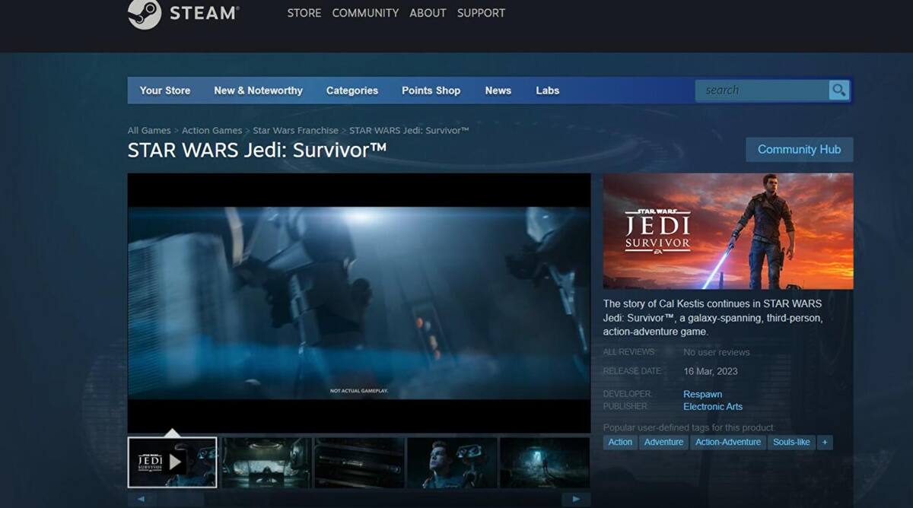This screenshot has height=508, width=913.
Task: Select the Action-Adventure tag
Action: tap(728, 442)
